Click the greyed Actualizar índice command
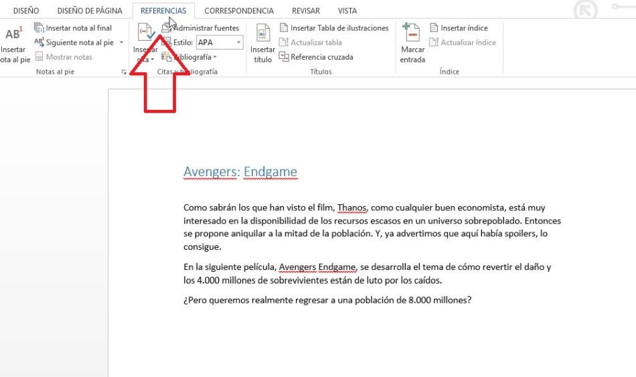 463,42
